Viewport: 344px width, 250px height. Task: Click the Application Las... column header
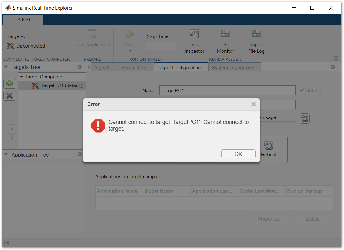click(x=214, y=191)
